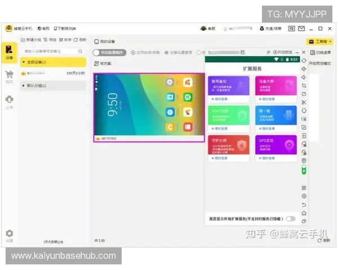
Task: Open the folder file icon
Action: (304, 94)
